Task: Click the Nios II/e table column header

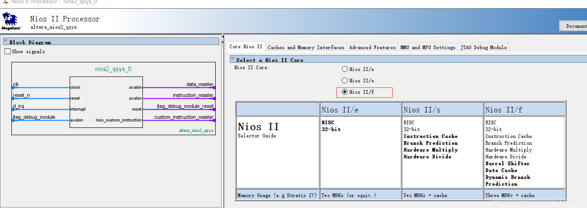Action: (x=360, y=109)
